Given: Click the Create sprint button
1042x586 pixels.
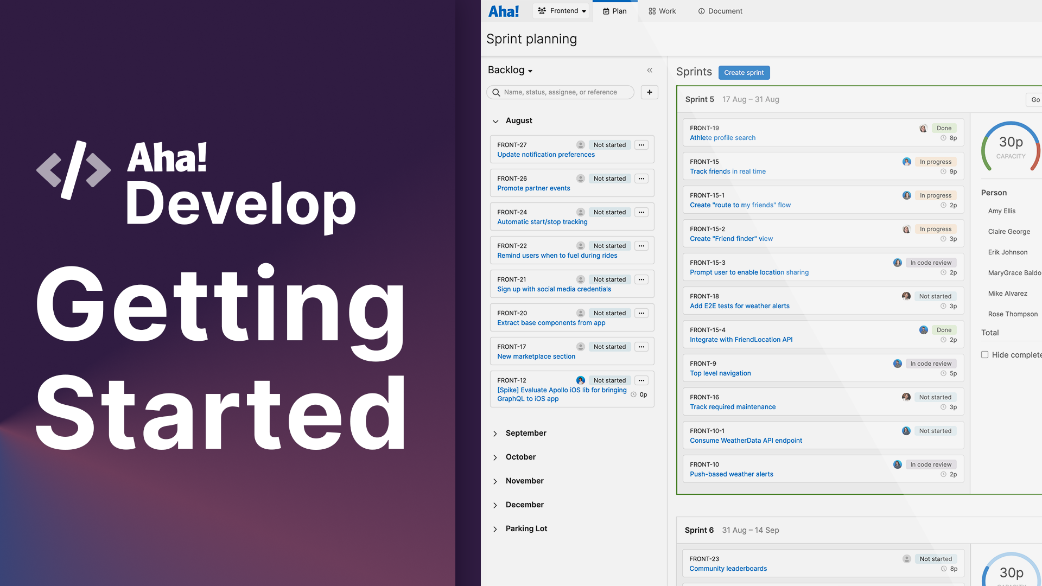Looking at the screenshot, I should [744, 72].
